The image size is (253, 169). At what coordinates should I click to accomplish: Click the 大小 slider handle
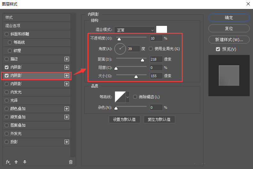coord(136,77)
